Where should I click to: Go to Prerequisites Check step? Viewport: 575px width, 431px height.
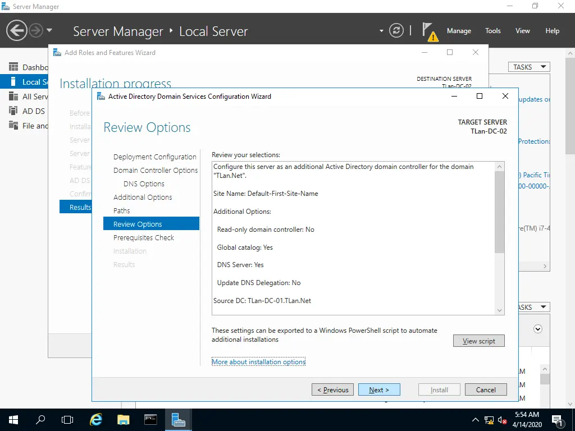[x=144, y=237]
